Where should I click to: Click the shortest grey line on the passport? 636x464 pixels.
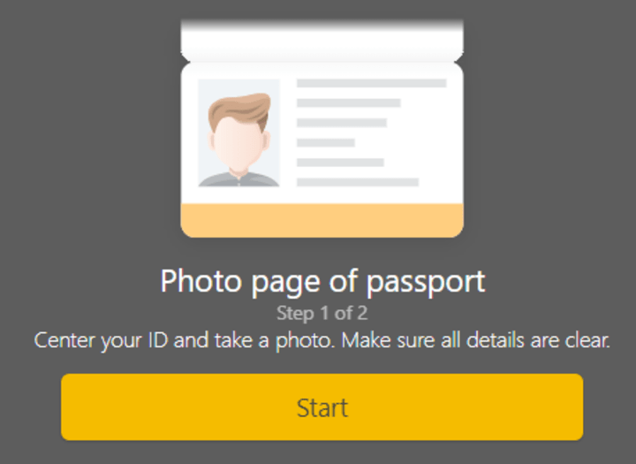(x=326, y=142)
